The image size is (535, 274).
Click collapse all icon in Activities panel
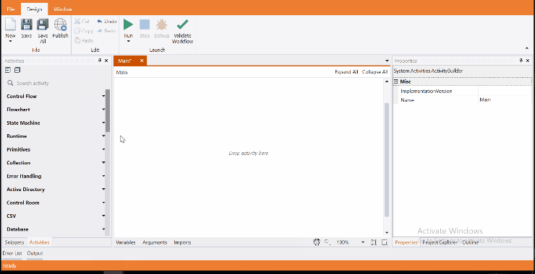tap(17, 70)
